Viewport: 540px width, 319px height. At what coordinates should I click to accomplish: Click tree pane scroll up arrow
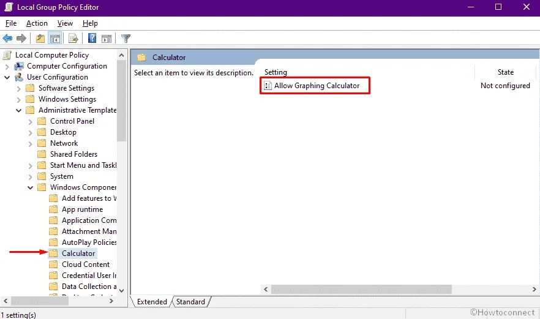tap(122, 55)
